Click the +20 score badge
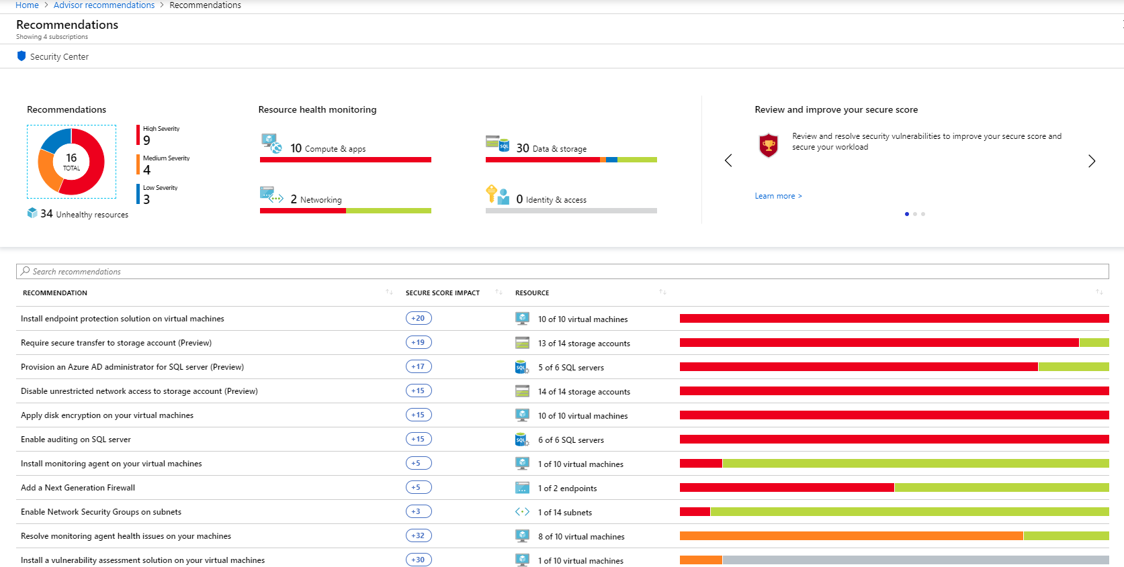Image resolution: width=1124 pixels, height=567 pixels. (x=419, y=318)
